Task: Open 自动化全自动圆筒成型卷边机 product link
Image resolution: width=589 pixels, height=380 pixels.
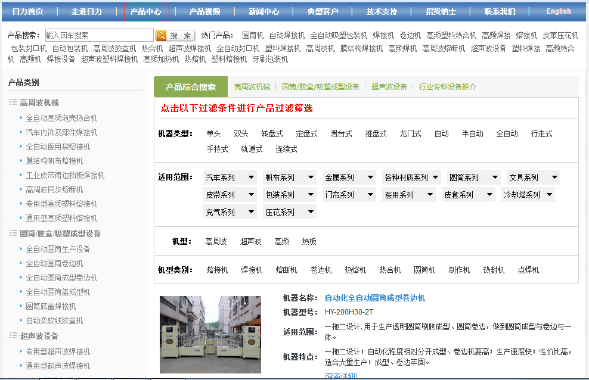Action: pos(374,298)
